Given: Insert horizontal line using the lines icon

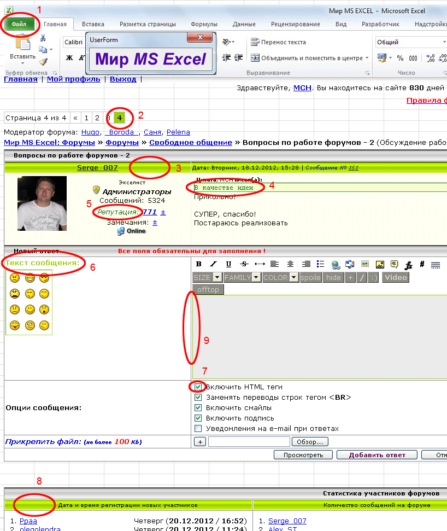Looking at the screenshot, I should pos(436,265).
